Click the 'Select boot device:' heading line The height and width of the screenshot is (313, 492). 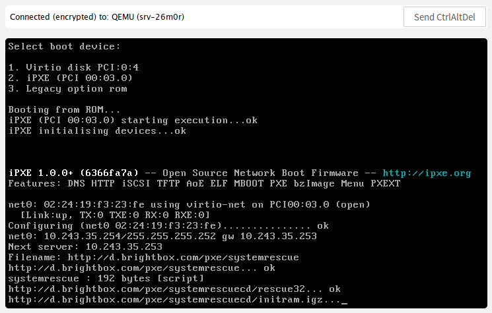(x=64, y=46)
